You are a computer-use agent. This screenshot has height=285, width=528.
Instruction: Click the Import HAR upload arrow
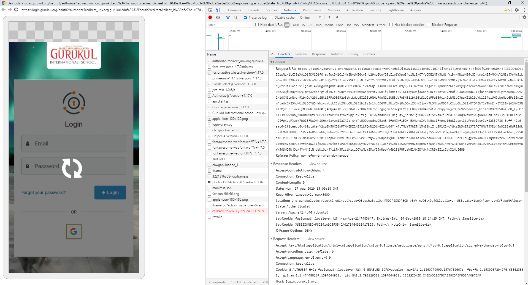(x=329, y=17)
